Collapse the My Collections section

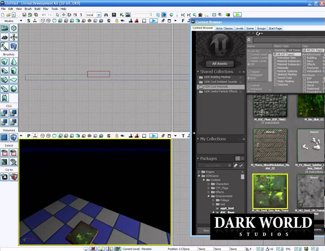pyautogui.click(x=198, y=139)
